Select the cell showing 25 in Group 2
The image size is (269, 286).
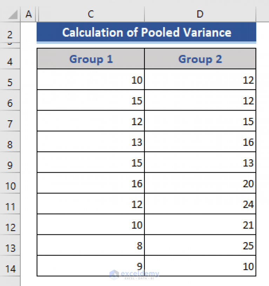[x=200, y=246]
